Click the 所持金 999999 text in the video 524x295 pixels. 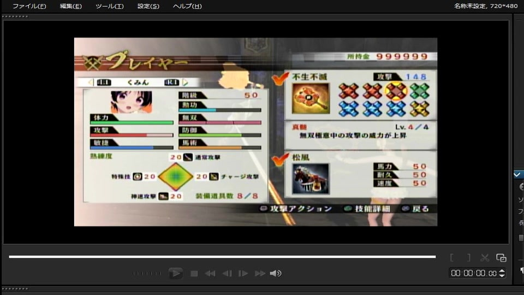[388, 56]
